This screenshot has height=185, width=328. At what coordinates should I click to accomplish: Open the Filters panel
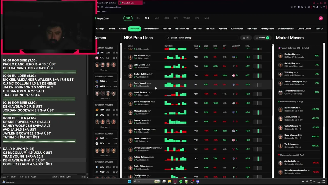pos(263,38)
